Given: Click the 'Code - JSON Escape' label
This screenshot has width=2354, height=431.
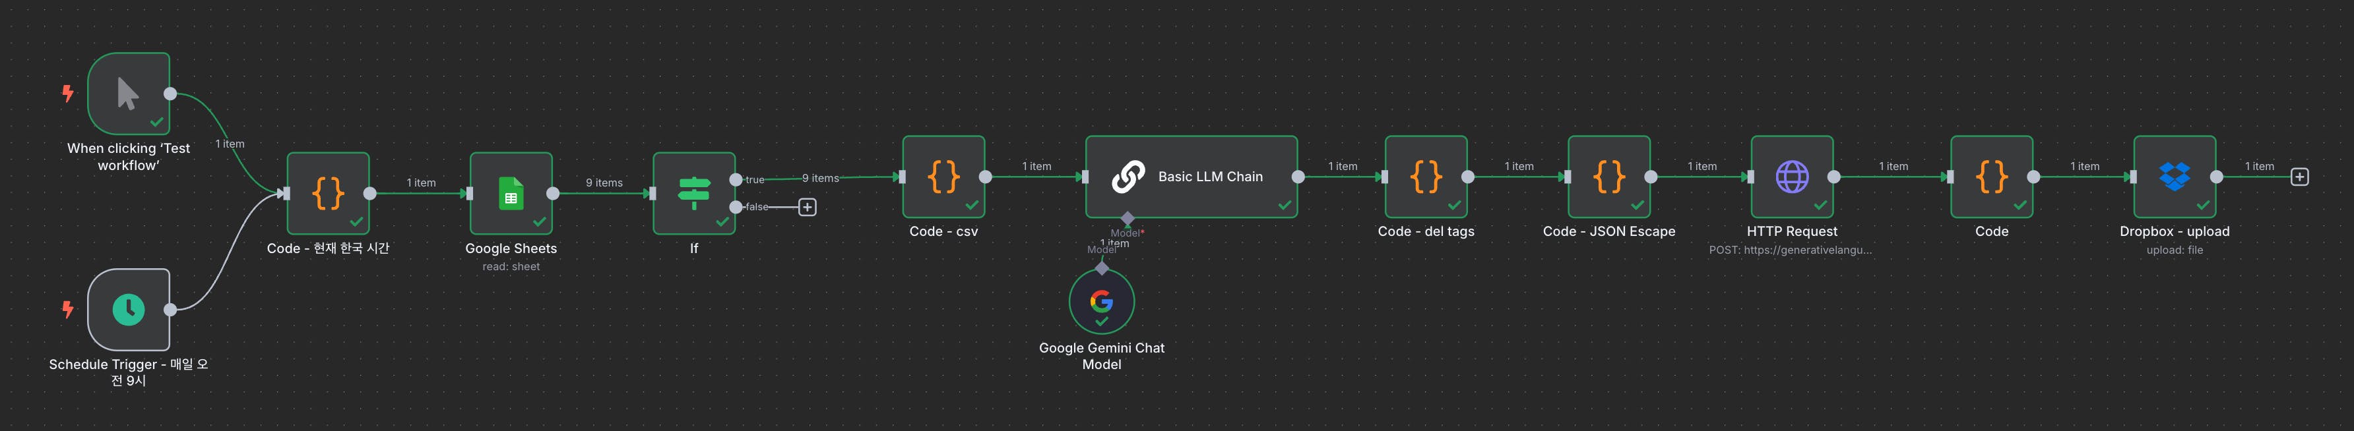Looking at the screenshot, I should [1608, 231].
